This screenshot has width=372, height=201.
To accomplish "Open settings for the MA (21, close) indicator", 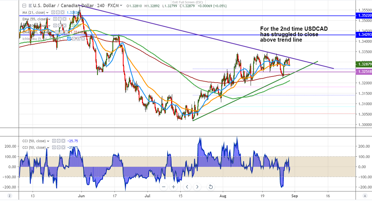I will (x=58, y=12).
